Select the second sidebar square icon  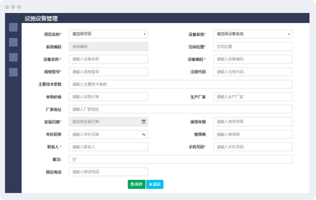click(x=13, y=42)
